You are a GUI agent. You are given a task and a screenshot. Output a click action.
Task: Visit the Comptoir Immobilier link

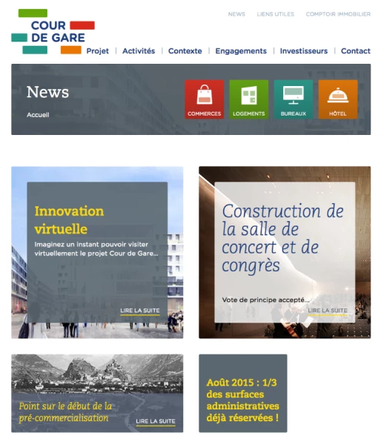[338, 14]
